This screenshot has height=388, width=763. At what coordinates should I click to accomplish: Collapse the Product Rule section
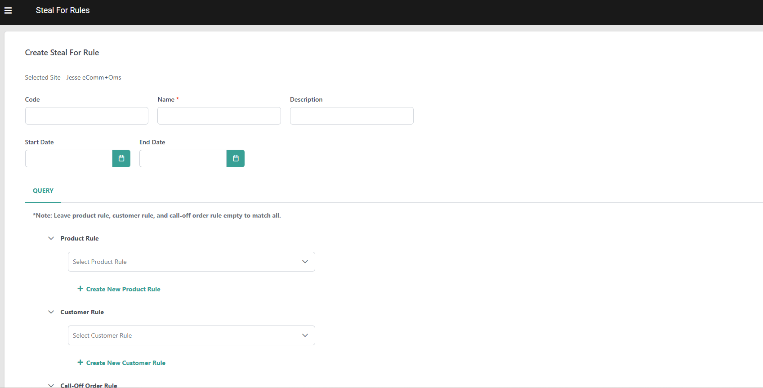(x=51, y=238)
